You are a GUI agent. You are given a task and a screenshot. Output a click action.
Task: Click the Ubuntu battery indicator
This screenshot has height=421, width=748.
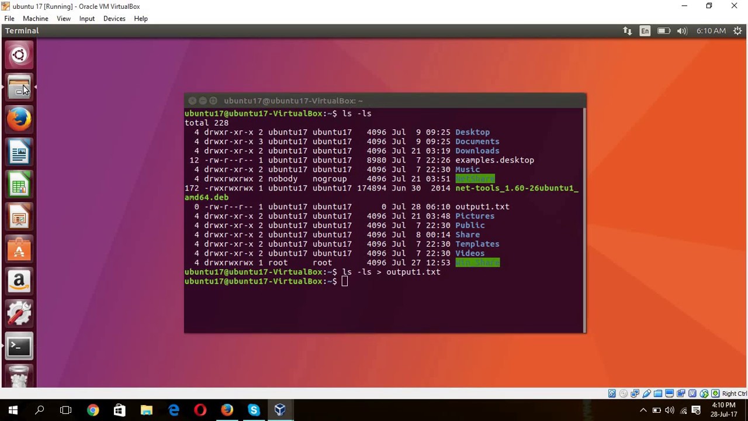coord(663,31)
